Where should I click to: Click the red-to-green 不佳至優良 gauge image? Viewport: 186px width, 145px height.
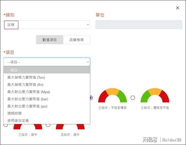point(112,95)
